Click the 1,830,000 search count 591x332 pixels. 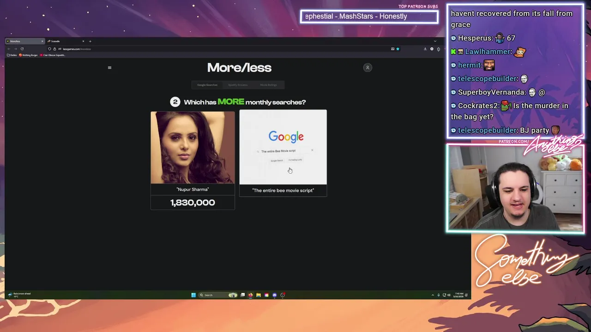pyautogui.click(x=193, y=202)
